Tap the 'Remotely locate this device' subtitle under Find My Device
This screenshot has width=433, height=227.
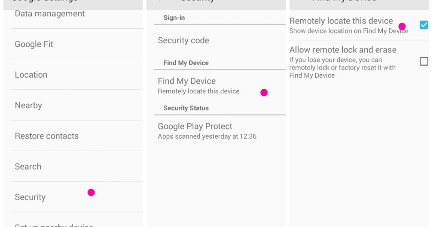(x=198, y=91)
